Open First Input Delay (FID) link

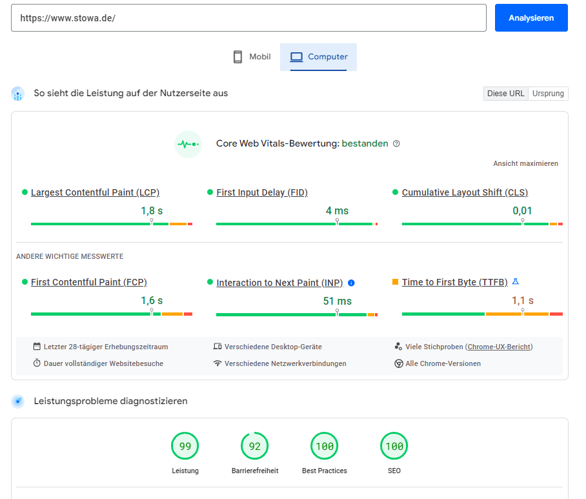[x=262, y=192]
